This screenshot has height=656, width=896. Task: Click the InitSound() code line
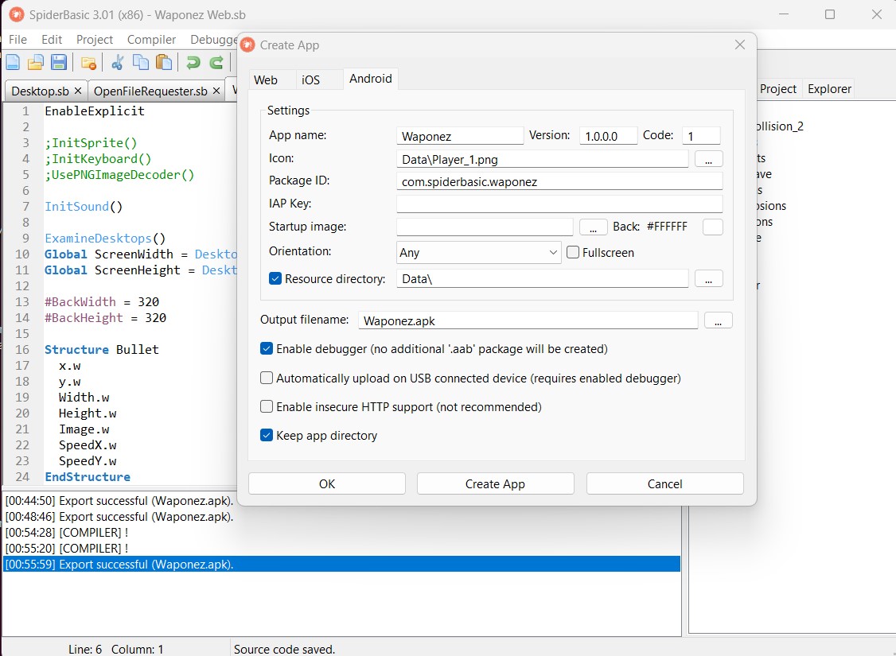click(x=84, y=207)
